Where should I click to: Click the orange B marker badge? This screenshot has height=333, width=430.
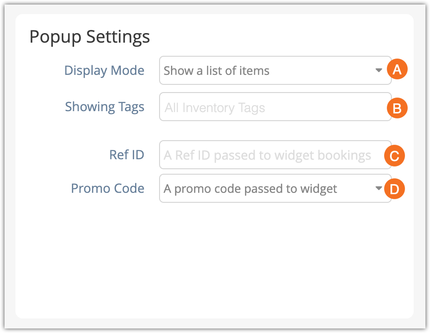[397, 108]
